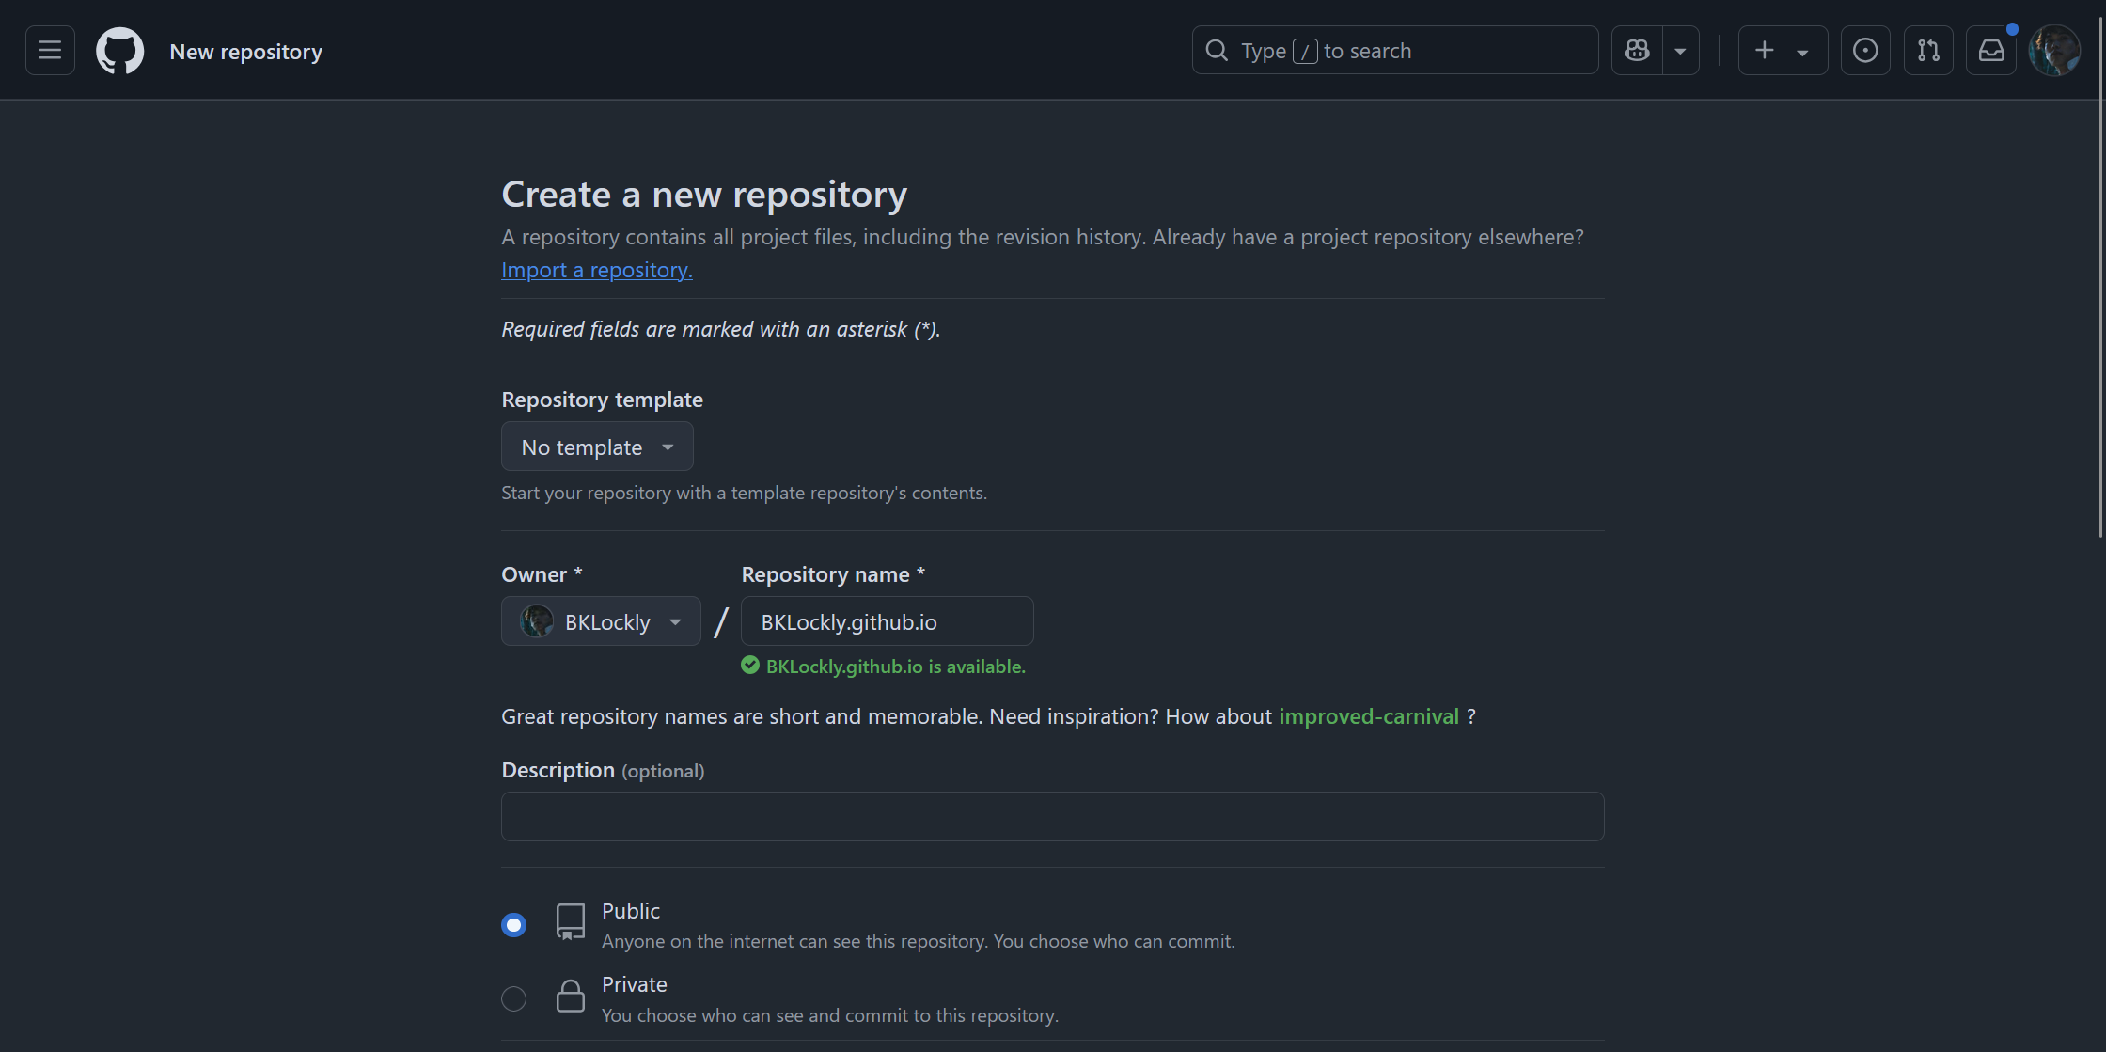This screenshot has height=1052, width=2106.
Task: Expand the No template dropdown
Action: coord(597,447)
